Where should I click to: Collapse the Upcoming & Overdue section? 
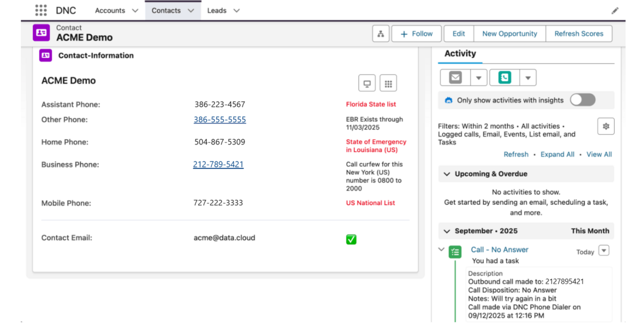click(x=447, y=174)
